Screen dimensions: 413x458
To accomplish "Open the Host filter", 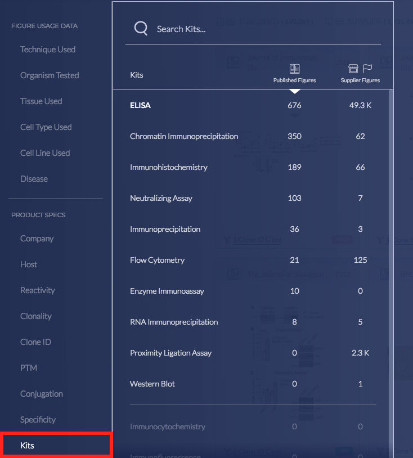I will tap(29, 264).
